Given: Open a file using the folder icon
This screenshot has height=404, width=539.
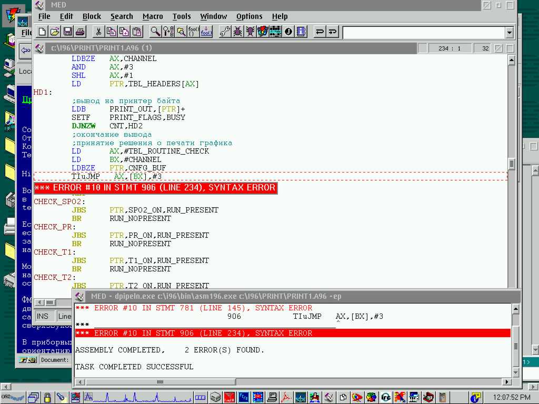Looking at the screenshot, I should coord(55,32).
